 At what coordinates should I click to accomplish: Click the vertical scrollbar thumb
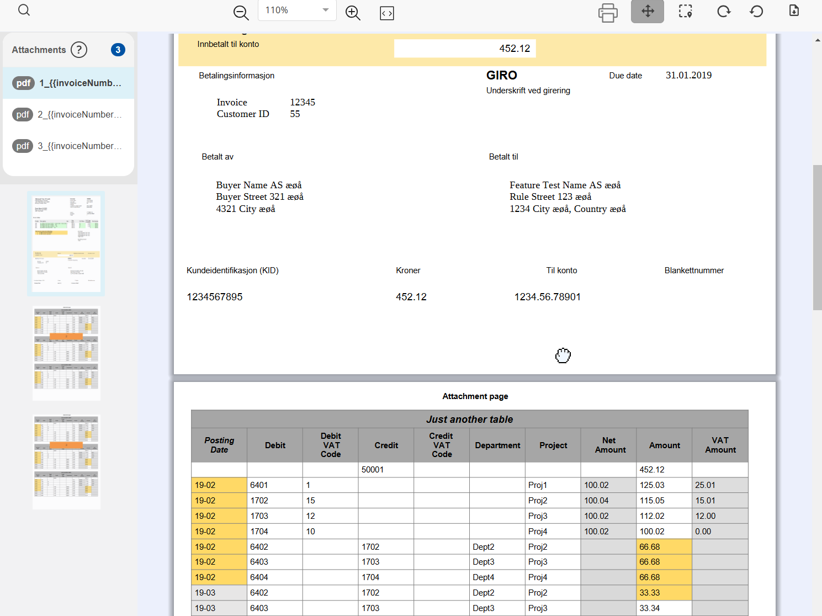817,237
